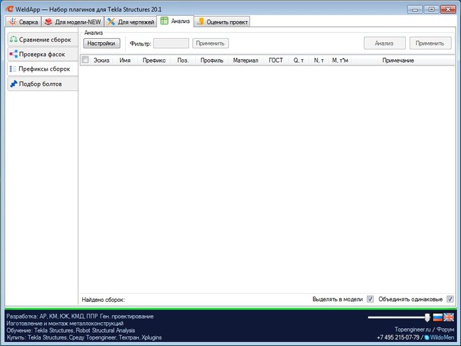Click the Для модели-NEW tab icon
Screen dimensions: 461x346
[49, 22]
